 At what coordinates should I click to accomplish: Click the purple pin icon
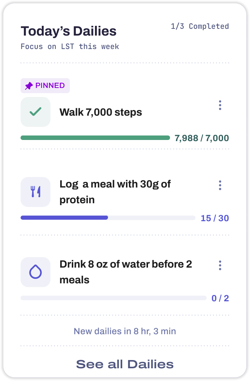[29, 86]
